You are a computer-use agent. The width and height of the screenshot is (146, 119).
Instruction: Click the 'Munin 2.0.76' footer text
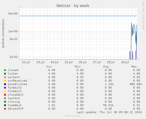pyautogui.click(x=73, y=116)
